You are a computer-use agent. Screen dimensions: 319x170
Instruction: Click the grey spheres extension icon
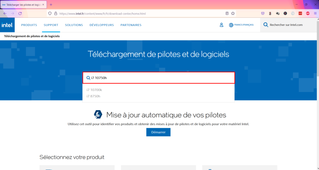[x=278, y=13]
